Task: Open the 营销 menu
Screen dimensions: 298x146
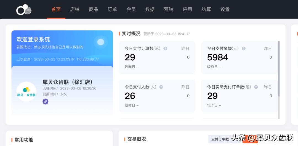Action: pos(169,9)
